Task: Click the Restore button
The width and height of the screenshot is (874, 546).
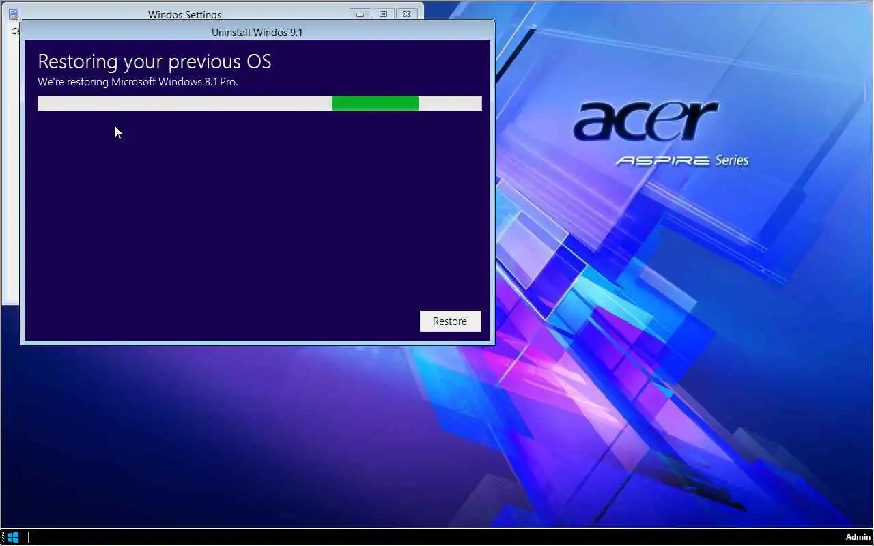Action: tap(450, 321)
